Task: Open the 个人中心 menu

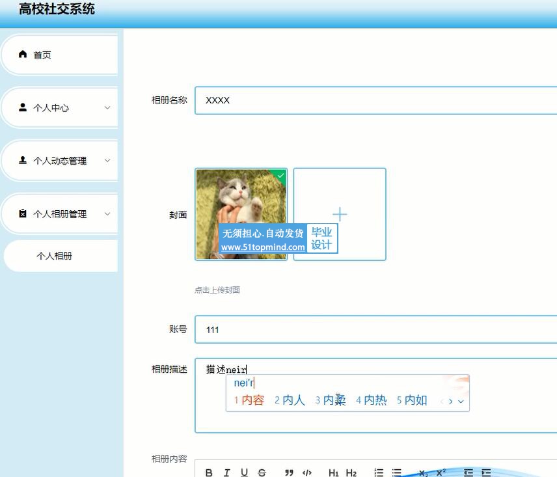Action: (x=59, y=107)
